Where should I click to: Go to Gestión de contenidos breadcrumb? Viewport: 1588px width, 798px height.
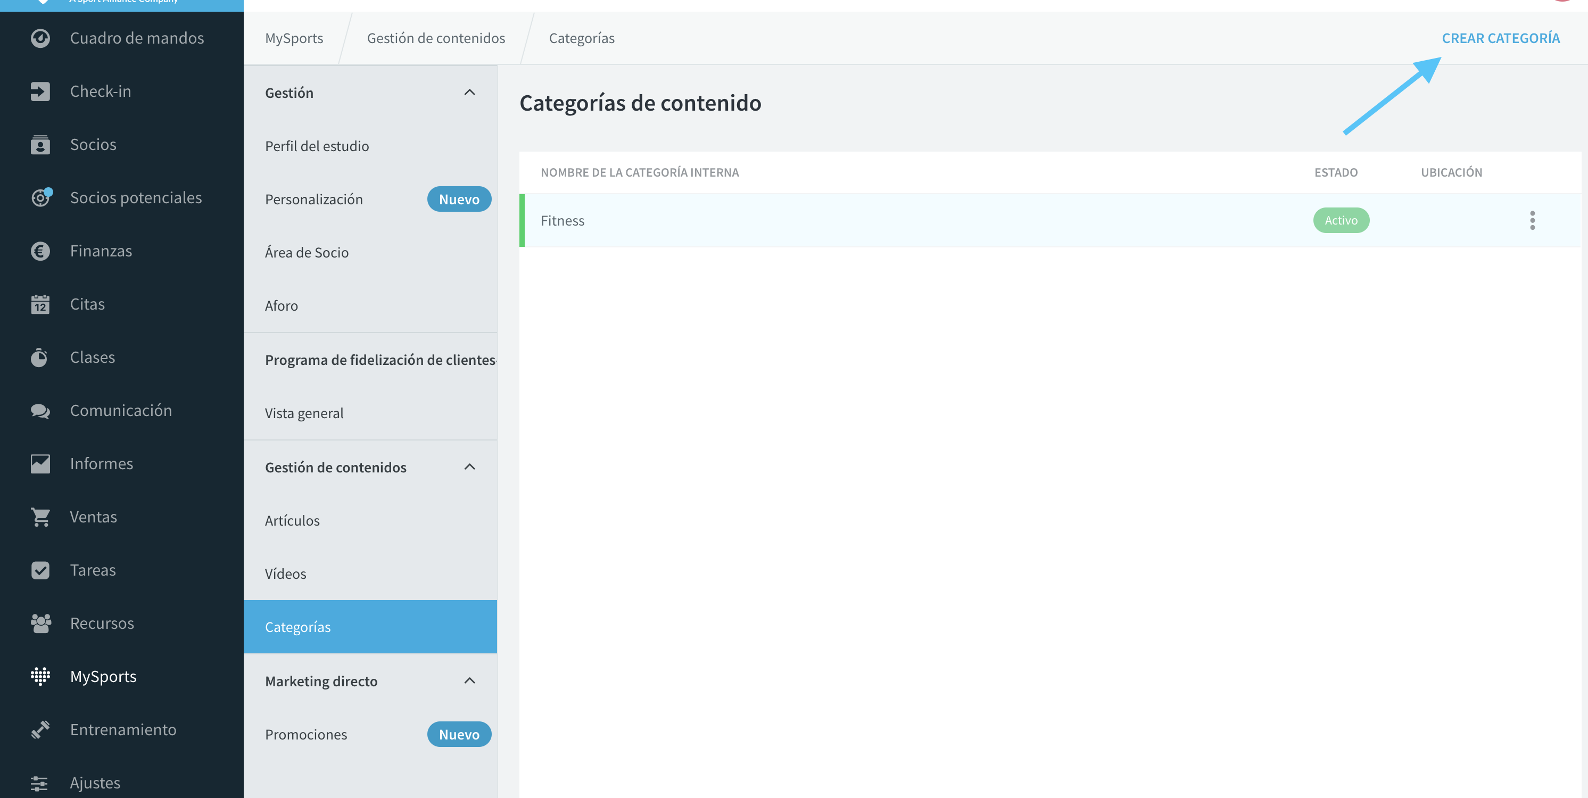click(x=436, y=38)
